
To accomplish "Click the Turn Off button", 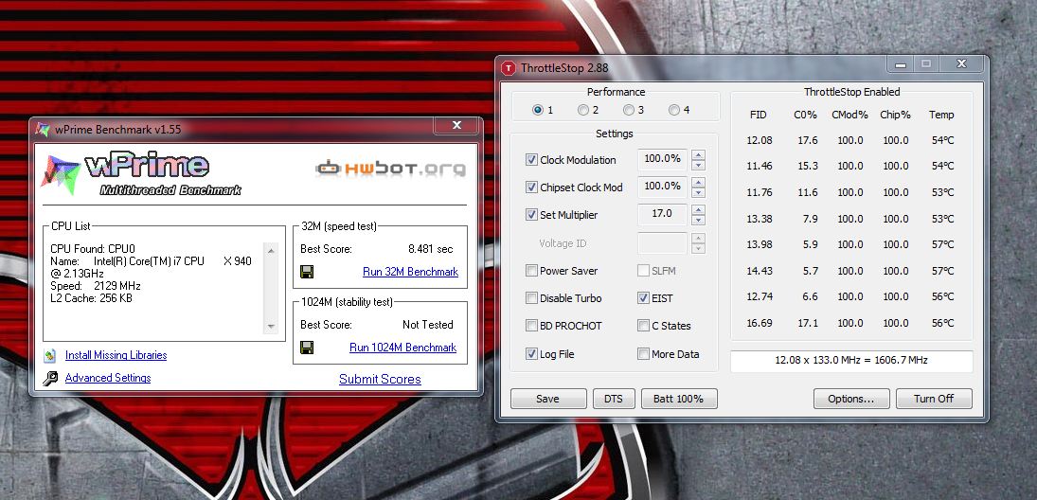I will (934, 399).
